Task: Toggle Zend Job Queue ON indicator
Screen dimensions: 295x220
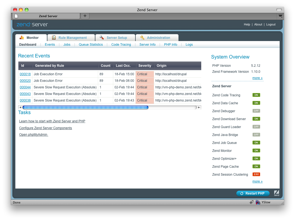Action: (256, 143)
